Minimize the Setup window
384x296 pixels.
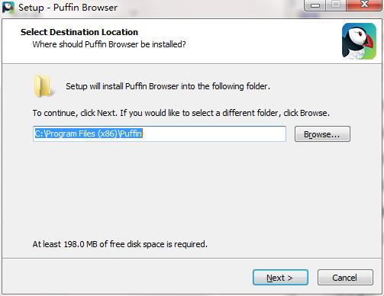point(315,5)
